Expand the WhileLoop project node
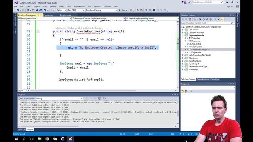This screenshot has width=253, height=142. point(183,69)
